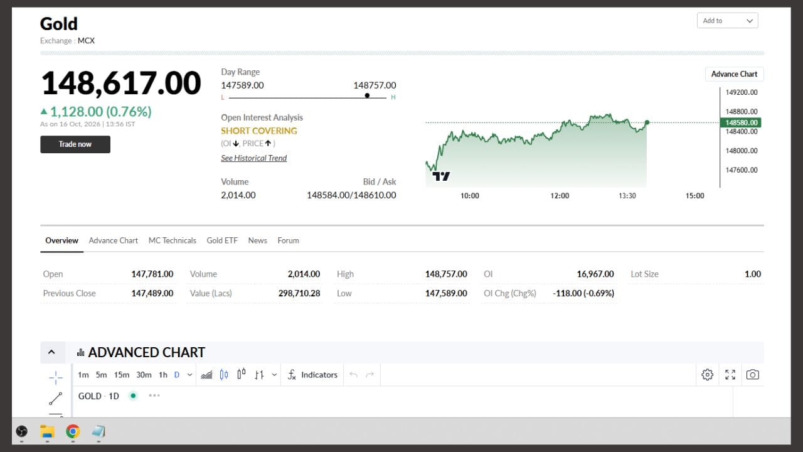
Task: Collapse the Advanced Chart section
Action: pos(51,352)
